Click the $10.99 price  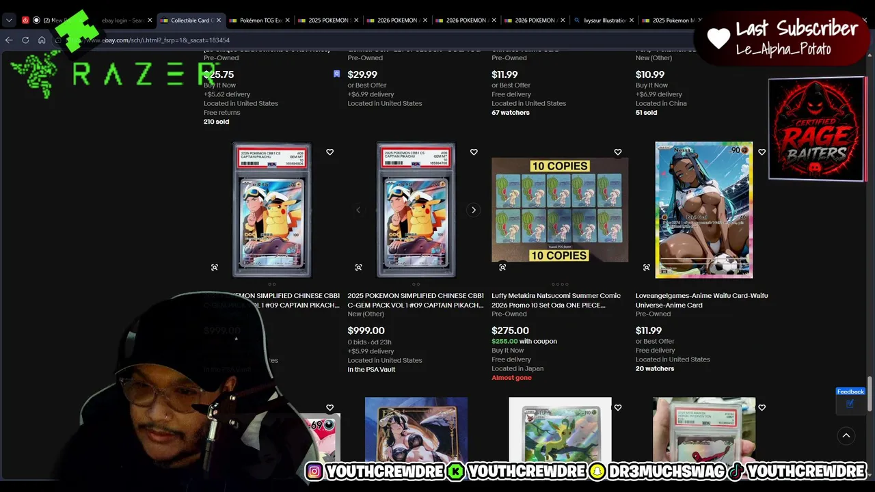pyautogui.click(x=650, y=74)
